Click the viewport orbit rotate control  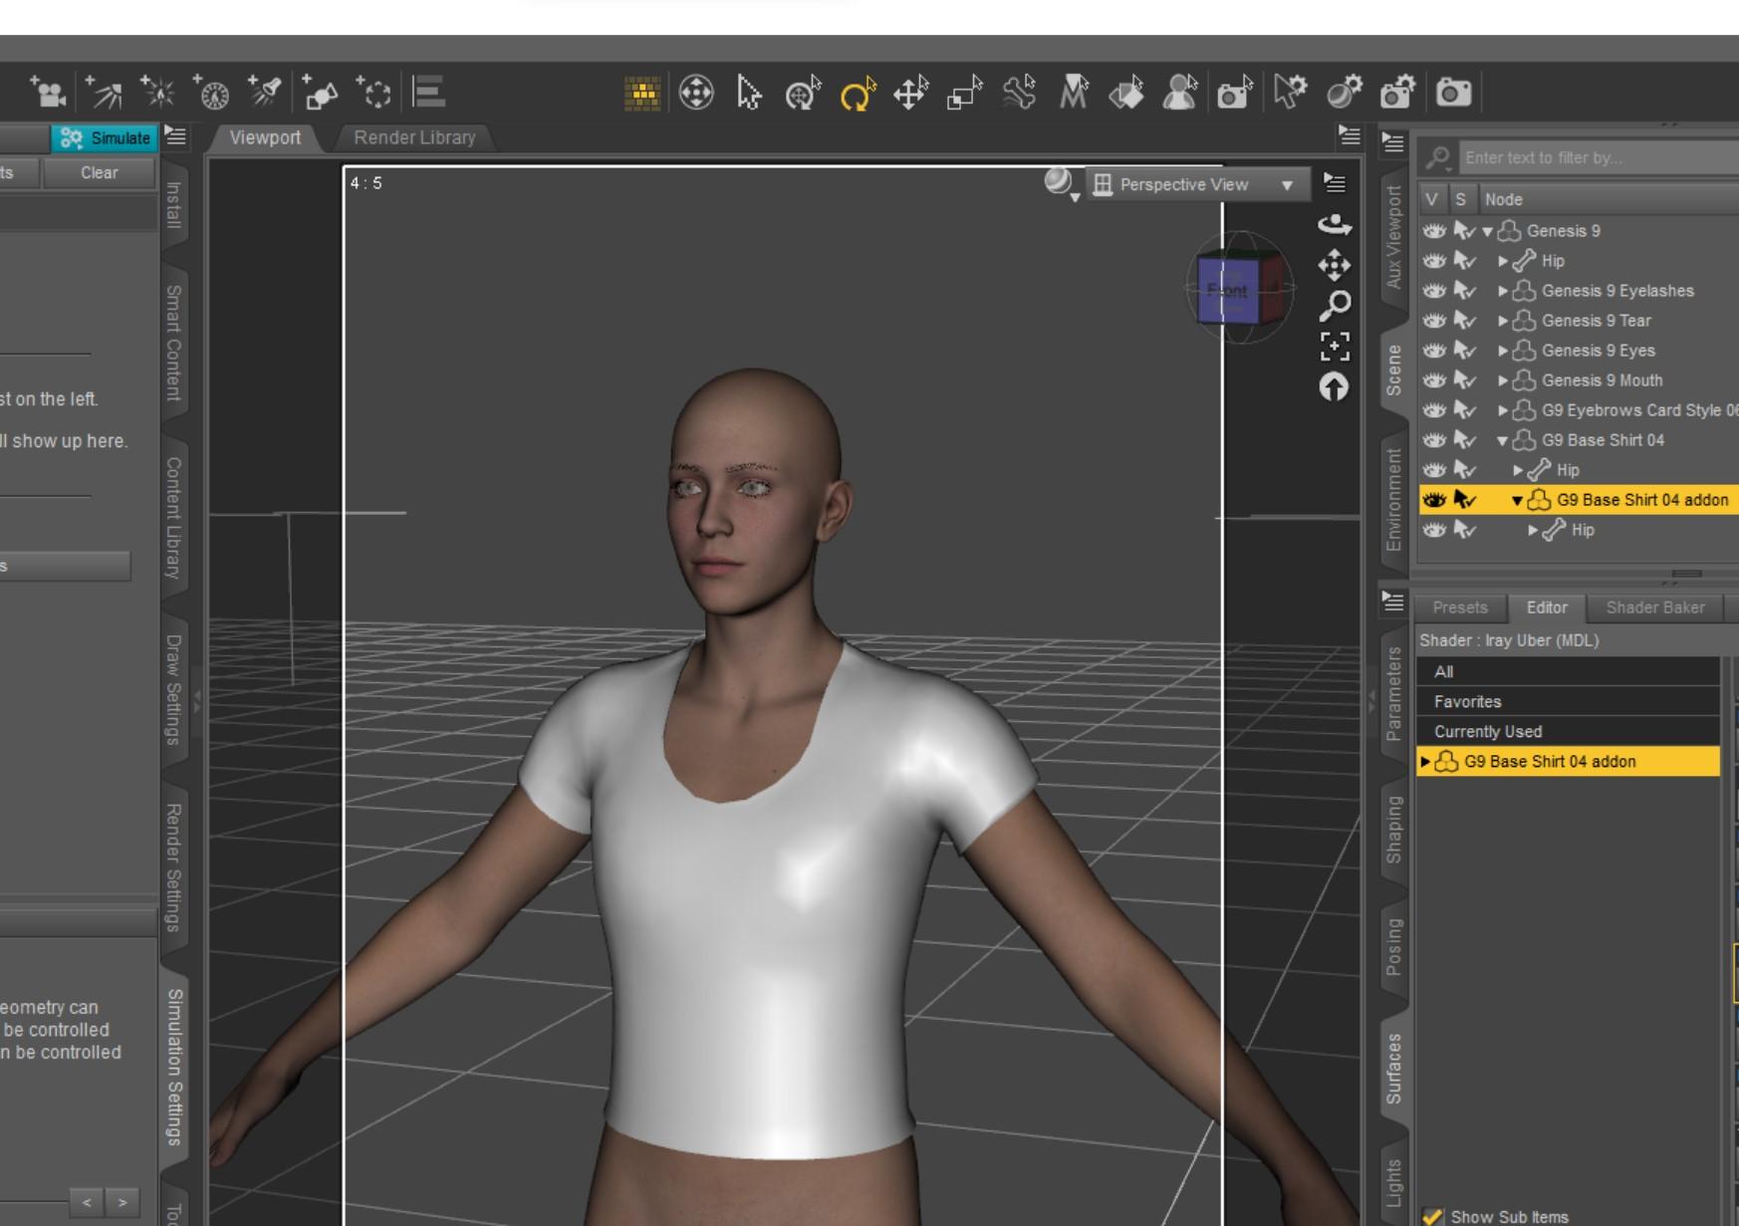click(x=1335, y=224)
